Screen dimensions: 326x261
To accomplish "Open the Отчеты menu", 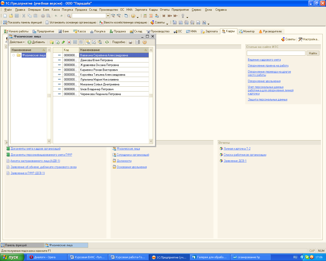I will point(165,10).
